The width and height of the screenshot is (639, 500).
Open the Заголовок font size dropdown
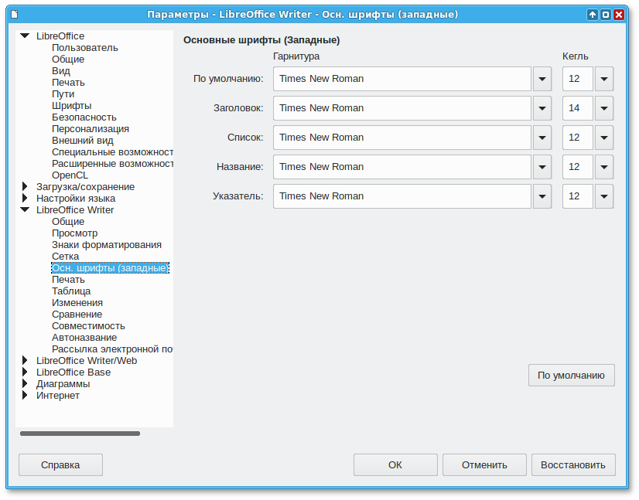(604, 108)
